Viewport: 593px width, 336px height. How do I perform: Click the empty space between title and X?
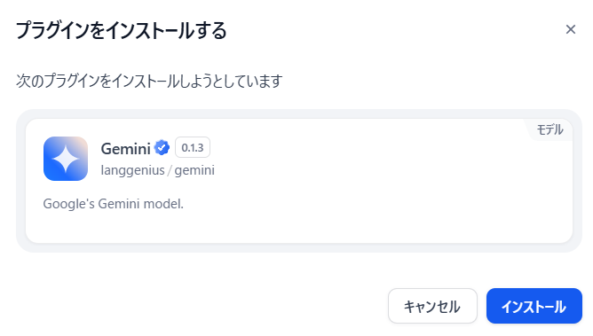pyautogui.click(x=393, y=30)
